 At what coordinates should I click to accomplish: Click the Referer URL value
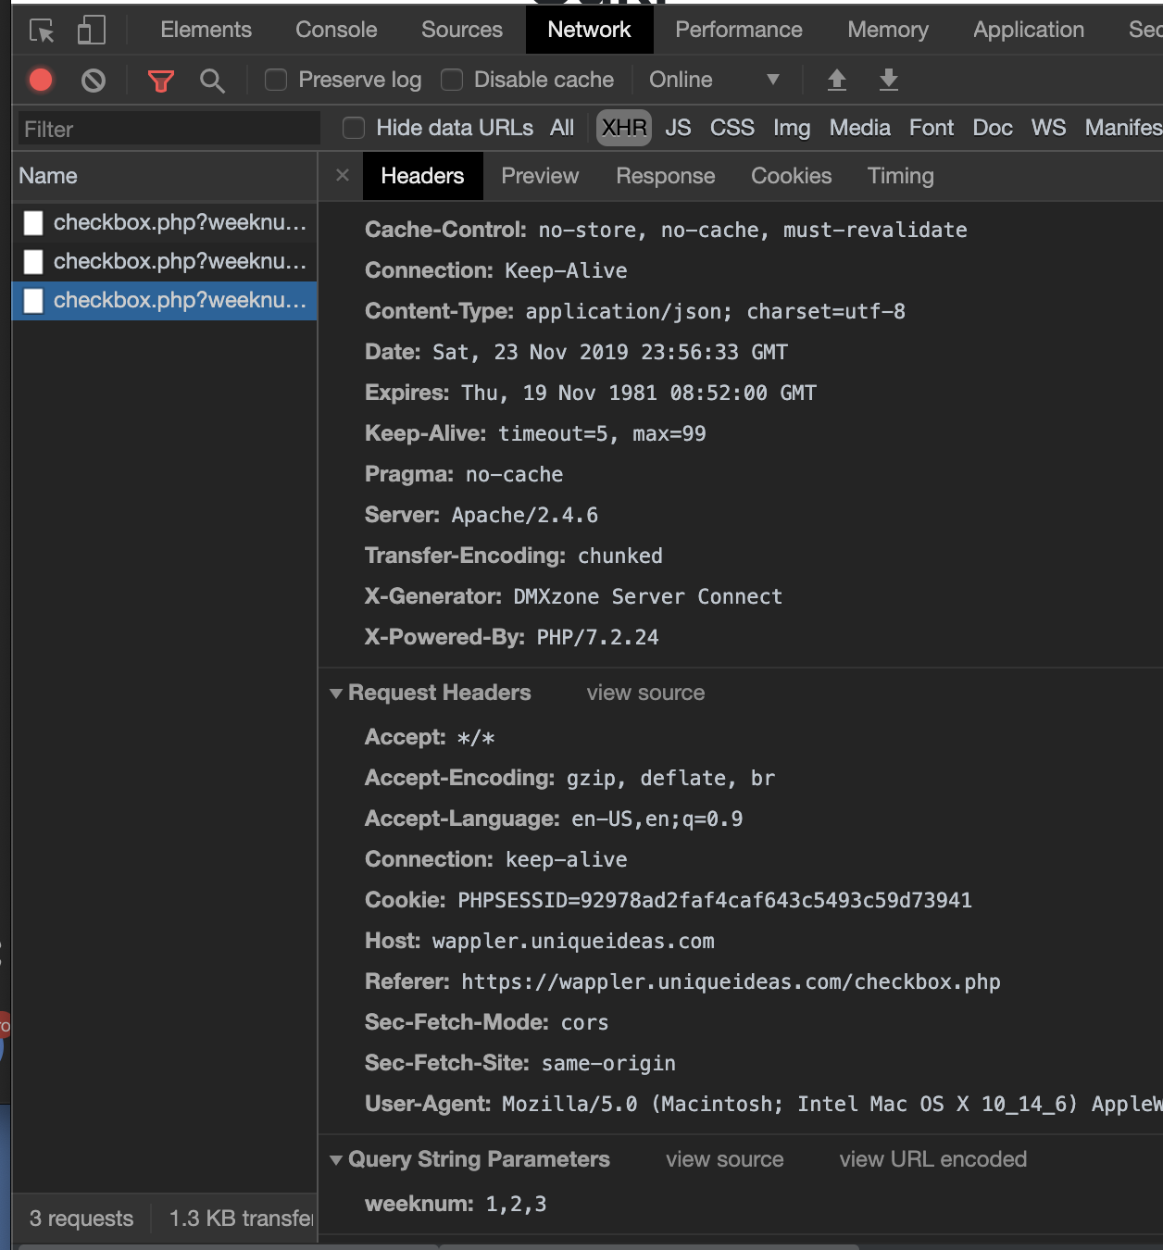coord(731,981)
